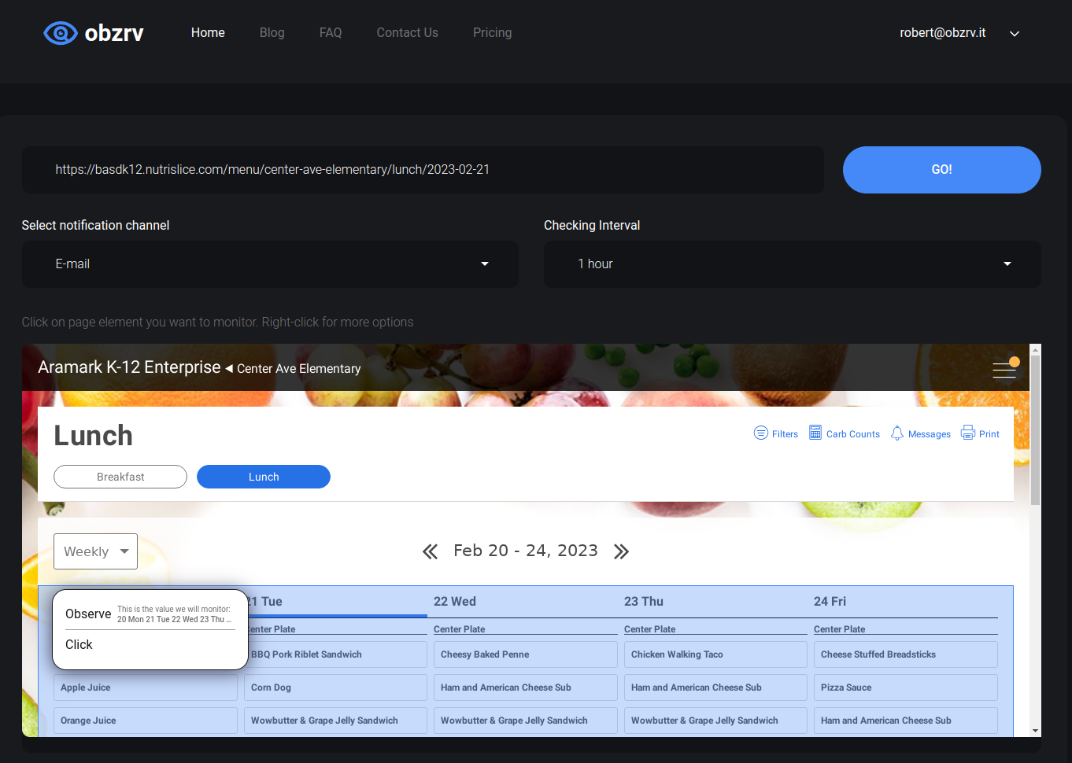Open the Pricing nav item
The height and width of the screenshot is (763, 1072).
click(493, 32)
